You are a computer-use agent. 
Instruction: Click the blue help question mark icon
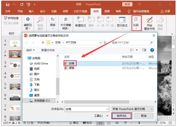[152, 50]
